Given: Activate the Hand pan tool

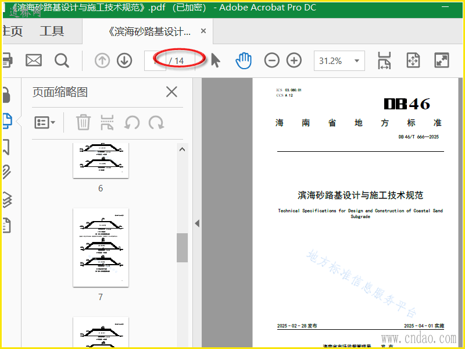Looking at the screenshot, I should pyautogui.click(x=244, y=60).
